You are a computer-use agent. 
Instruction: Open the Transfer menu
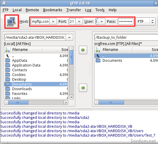(74, 10)
